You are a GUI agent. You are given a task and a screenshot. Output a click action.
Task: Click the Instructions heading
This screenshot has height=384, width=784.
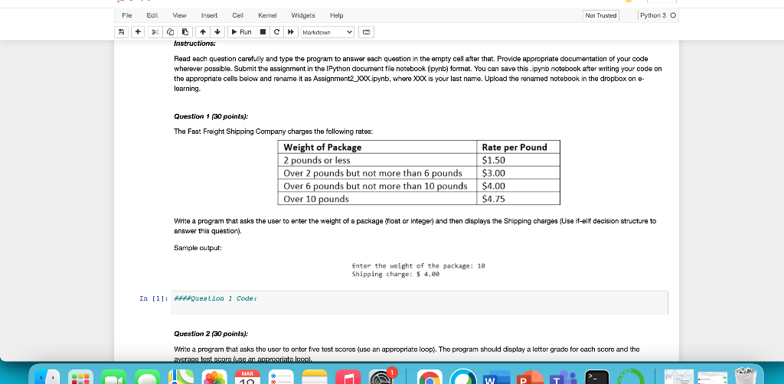[x=194, y=44]
